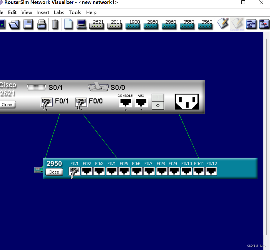
Task: Open the notepad pencil tool icon
Action: click(223, 23)
